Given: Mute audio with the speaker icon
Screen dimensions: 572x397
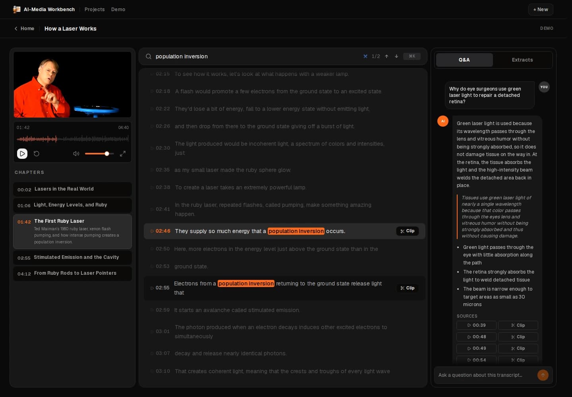Looking at the screenshot, I should pyautogui.click(x=76, y=154).
